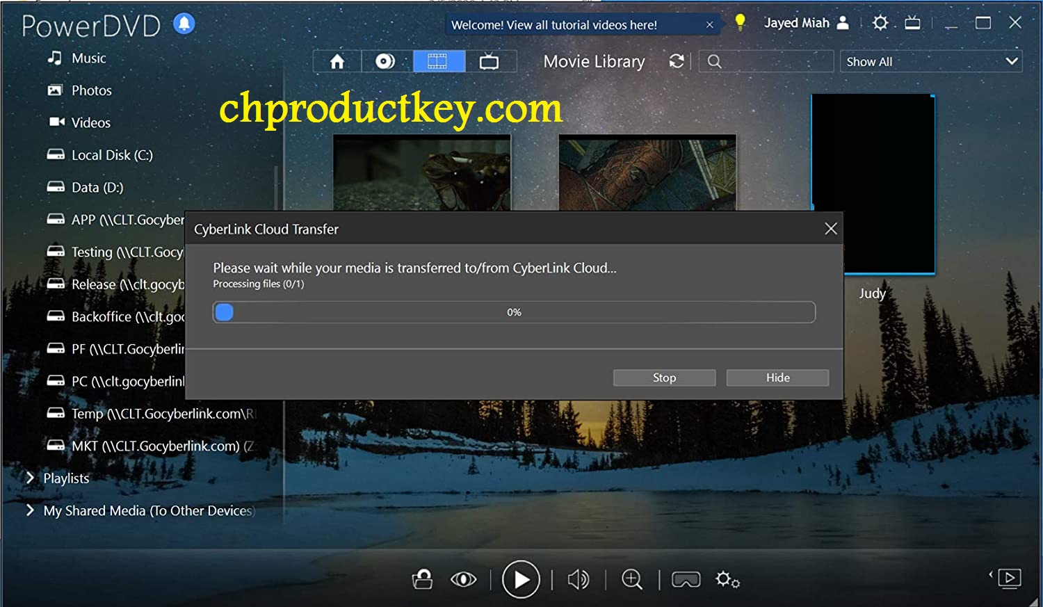The width and height of the screenshot is (1043, 607).
Task: Stop the cloud transfer
Action: (664, 378)
